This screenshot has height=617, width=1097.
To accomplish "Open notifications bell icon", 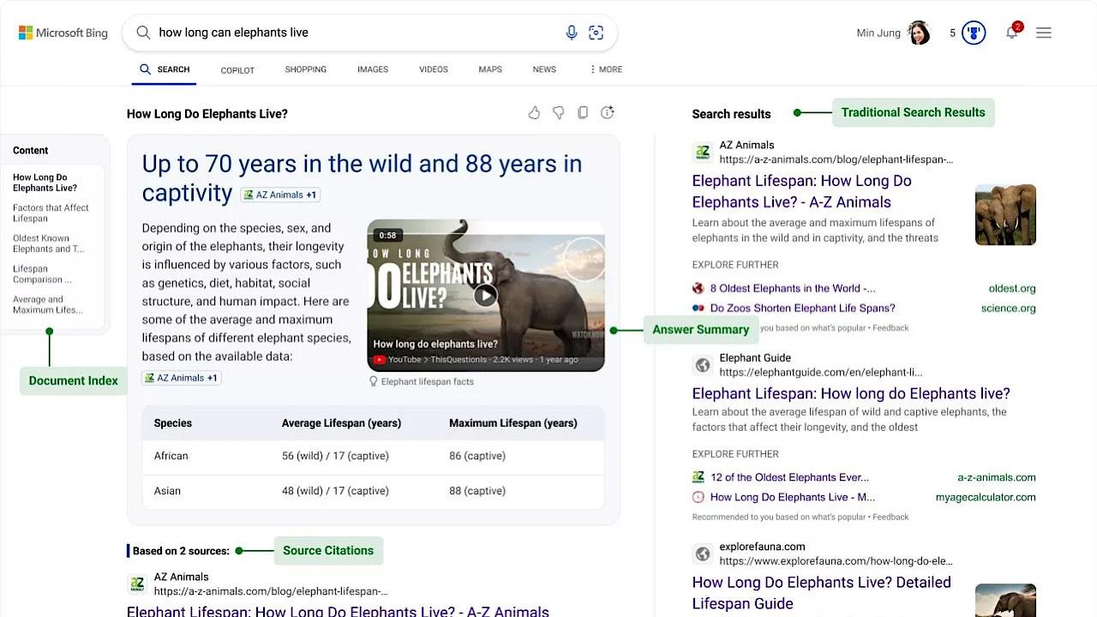I will pyautogui.click(x=1012, y=33).
